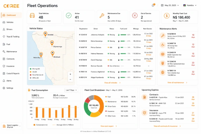
Task: Click the air filter icon for N 12345 W alert
Action: coord(163,63)
